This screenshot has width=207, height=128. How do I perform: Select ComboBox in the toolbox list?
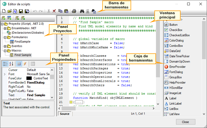click(176, 46)
